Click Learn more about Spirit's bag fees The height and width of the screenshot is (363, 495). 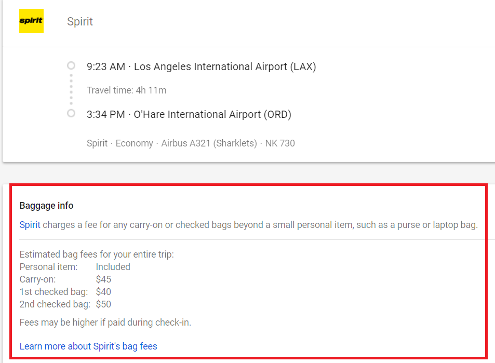point(88,346)
